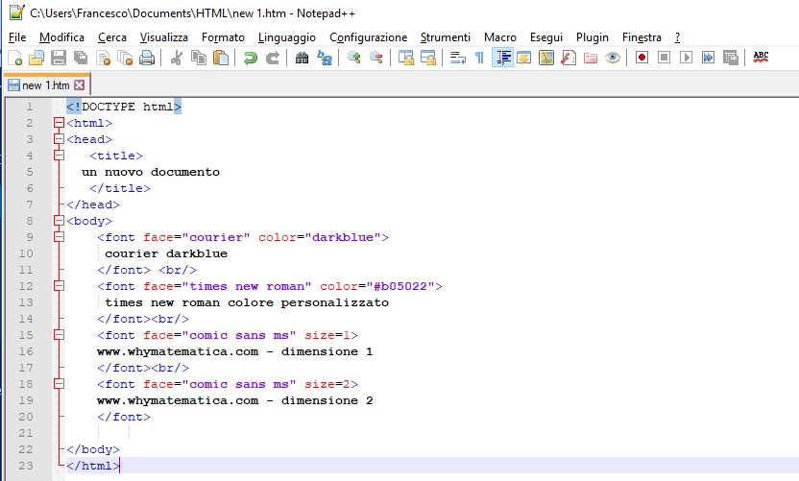Print the document using printer icon
This screenshot has height=481, width=799.
(147, 58)
